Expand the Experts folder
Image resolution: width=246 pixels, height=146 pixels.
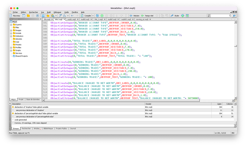[x=11, y=25]
